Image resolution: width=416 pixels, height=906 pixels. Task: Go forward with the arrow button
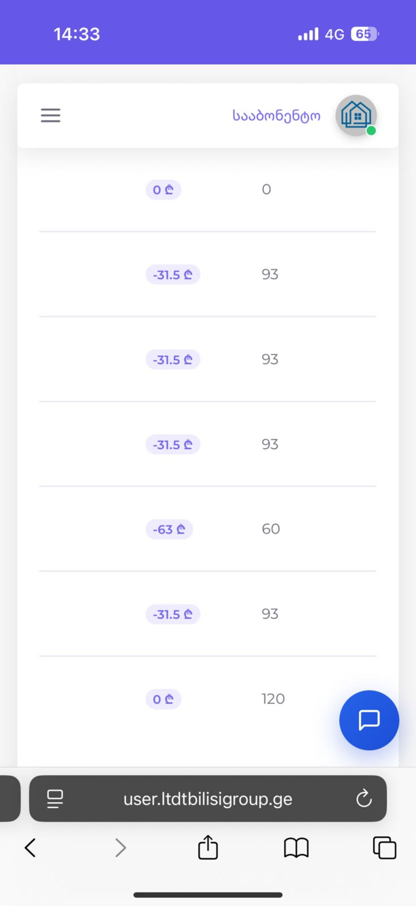coord(120,848)
